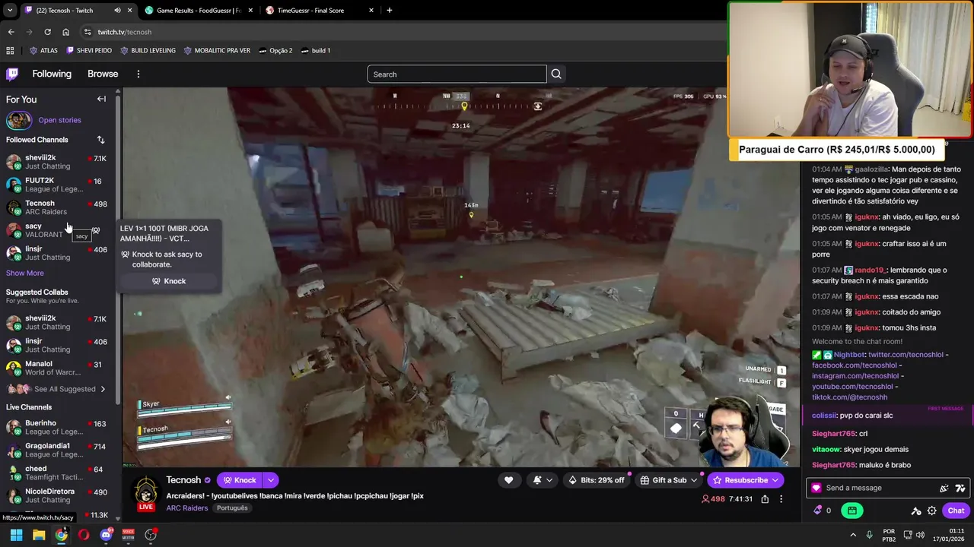Open the bookmarks apps grid icon
974x547 pixels.
(10, 50)
